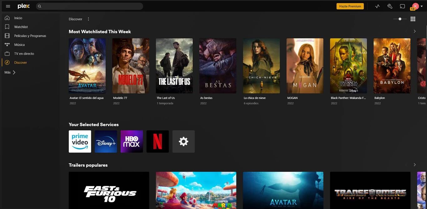Expand the Más sidebar section
The height and width of the screenshot is (209, 427).
point(10,72)
